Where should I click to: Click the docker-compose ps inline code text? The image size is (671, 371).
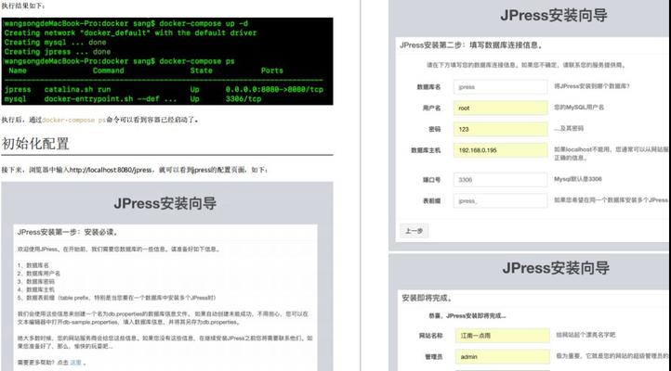[x=73, y=120]
